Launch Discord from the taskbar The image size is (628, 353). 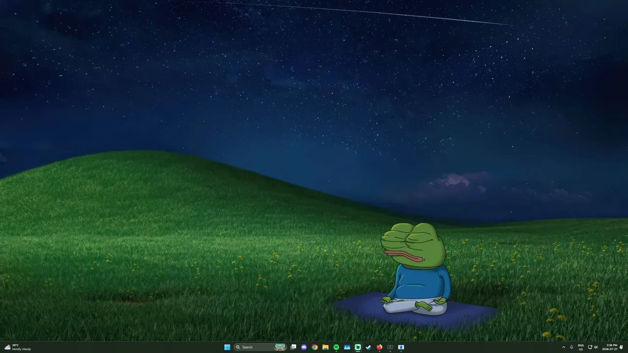tap(304, 347)
